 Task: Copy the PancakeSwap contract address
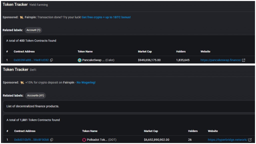click(51, 60)
